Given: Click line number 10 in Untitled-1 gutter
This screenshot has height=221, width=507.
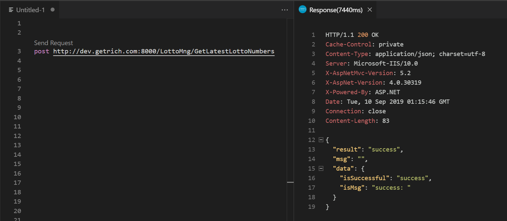Looking at the screenshot, I should [x=17, y=117].
